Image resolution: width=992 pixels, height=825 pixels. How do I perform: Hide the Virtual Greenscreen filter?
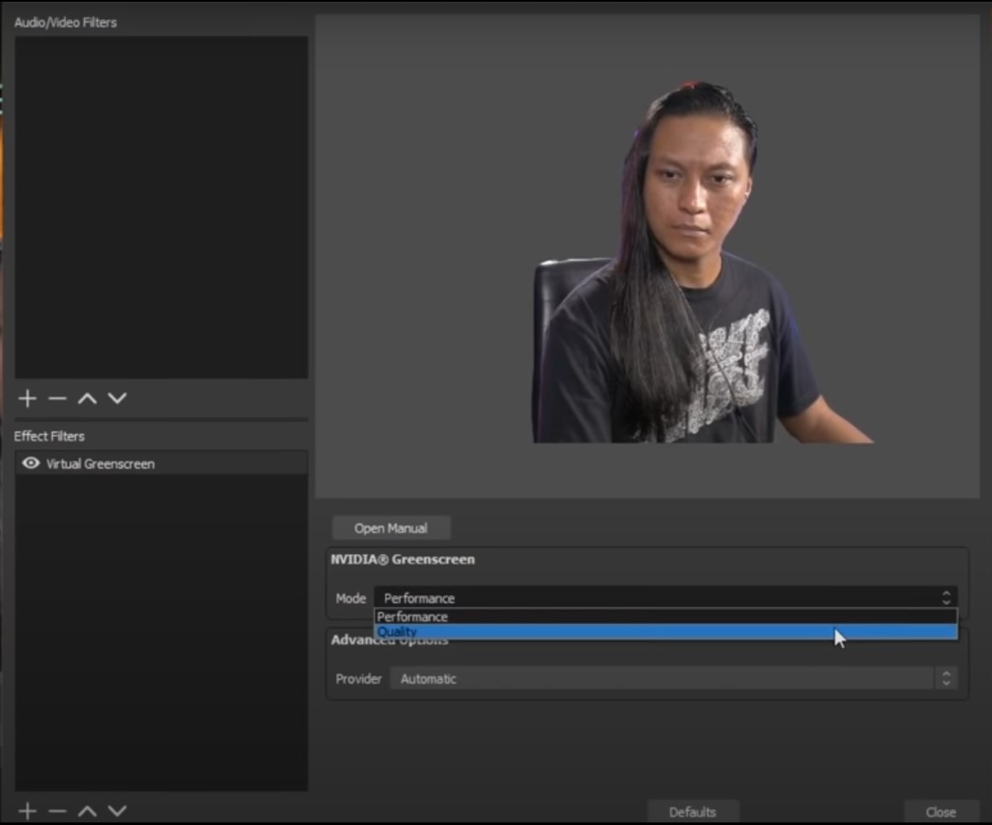pyautogui.click(x=29, y=463)
